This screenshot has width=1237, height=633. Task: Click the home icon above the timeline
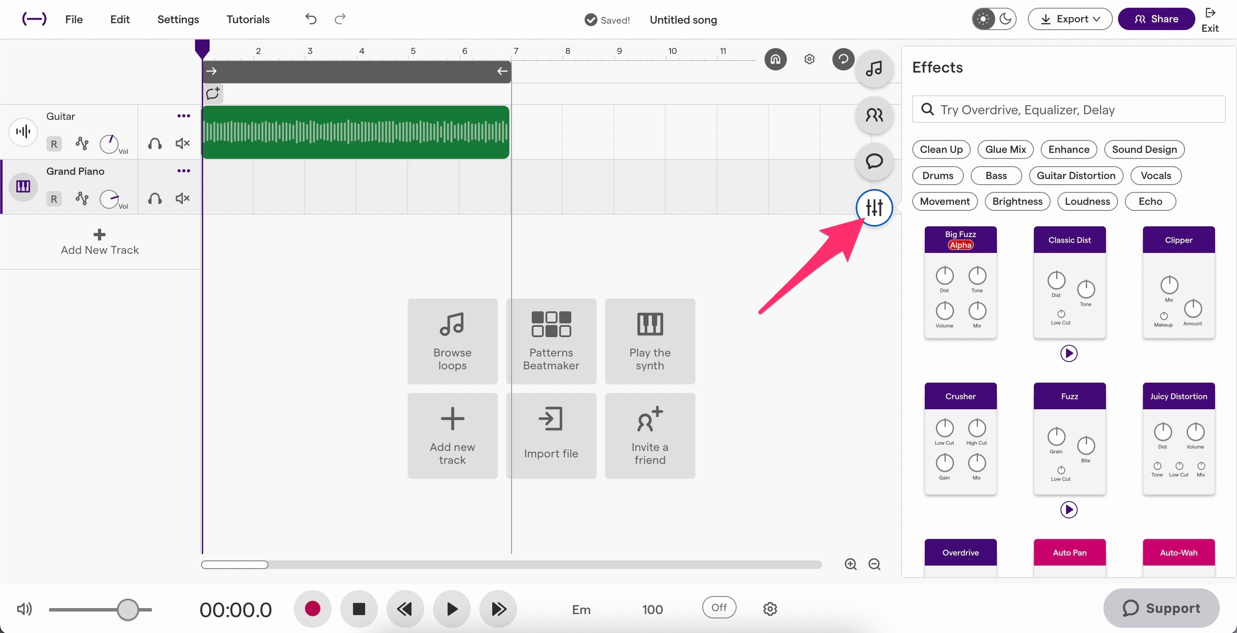[774, 58]
